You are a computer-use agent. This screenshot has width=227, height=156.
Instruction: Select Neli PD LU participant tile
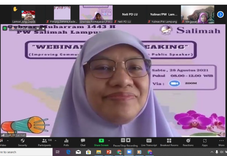[130, 14]
